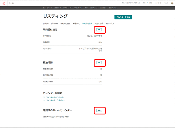Click the 予約締切日 row label
Screen dimensions: 175x128
[x=47, y=36]
